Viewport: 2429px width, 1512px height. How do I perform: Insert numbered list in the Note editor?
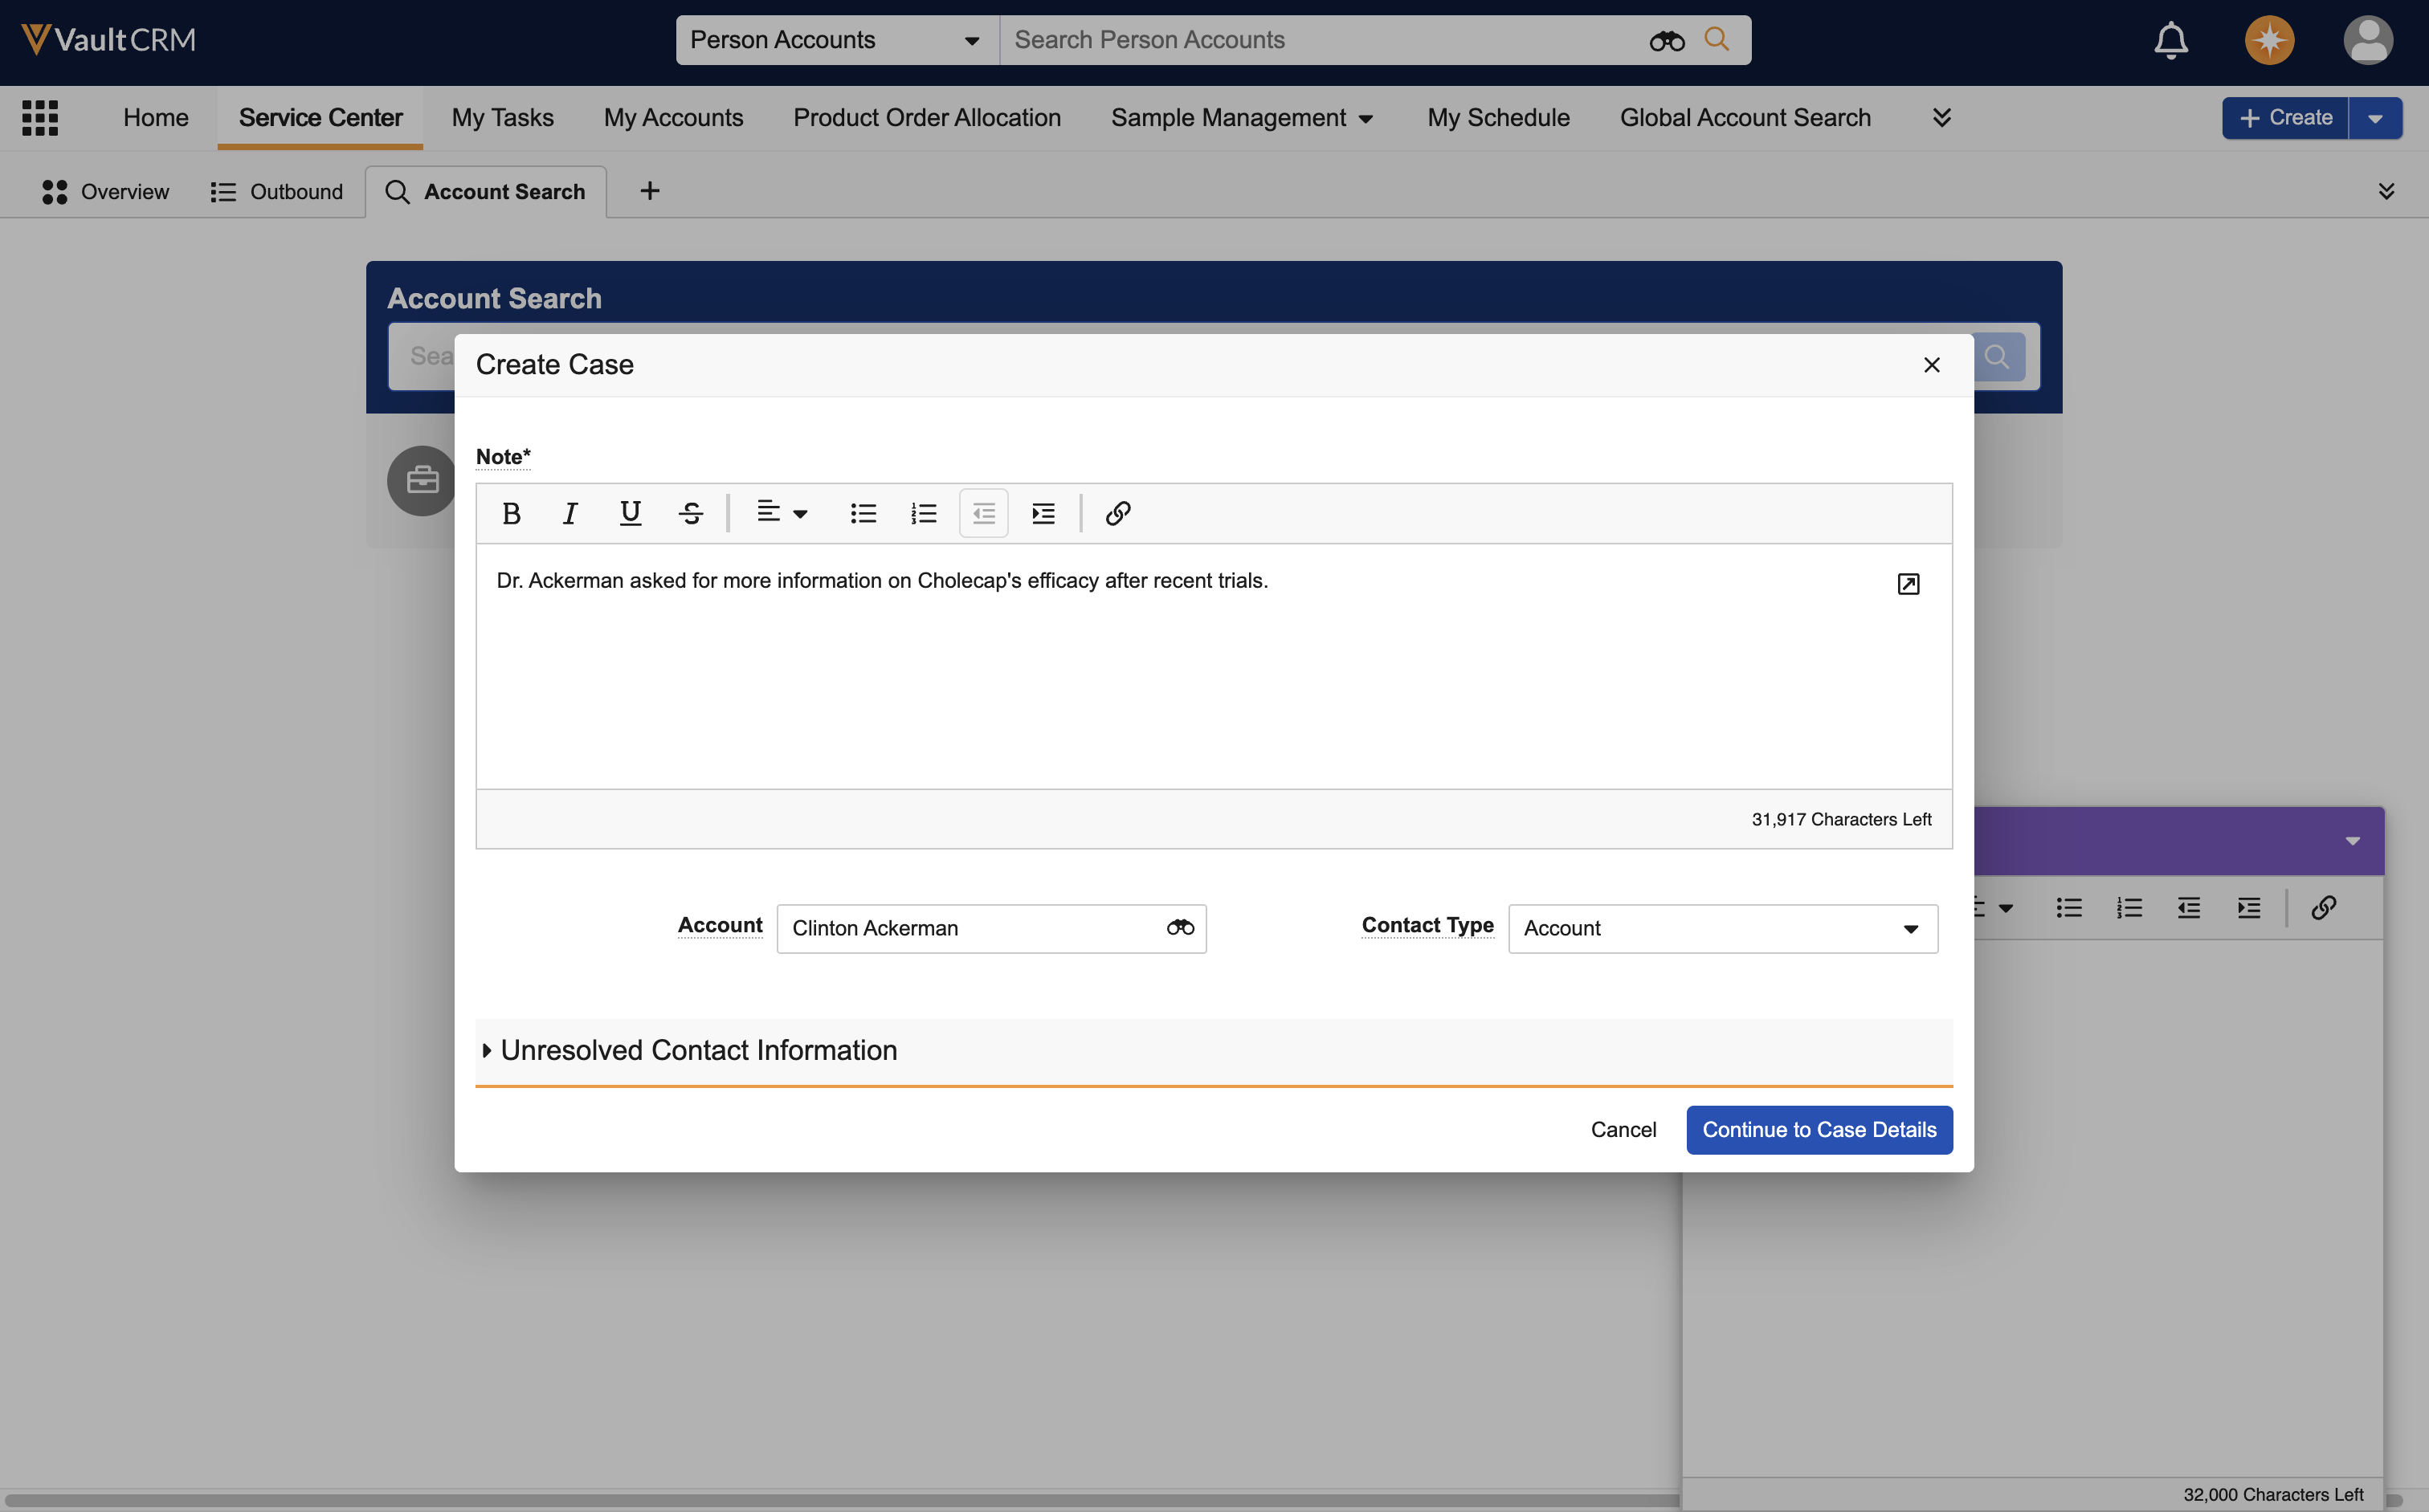[924, 513]
